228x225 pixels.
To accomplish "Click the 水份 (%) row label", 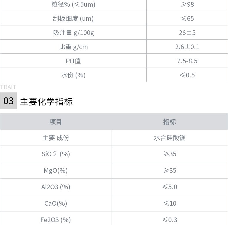I will 73,75.
